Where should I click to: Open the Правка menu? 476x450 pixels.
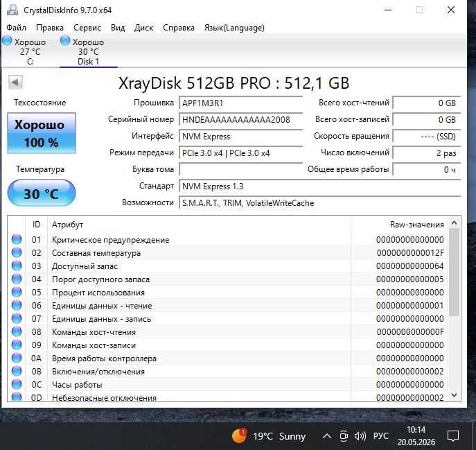[50, 28]
